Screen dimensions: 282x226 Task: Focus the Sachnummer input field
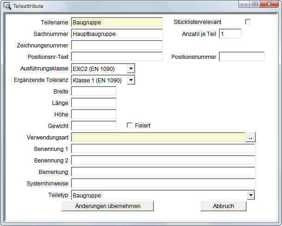pos(117,34)
